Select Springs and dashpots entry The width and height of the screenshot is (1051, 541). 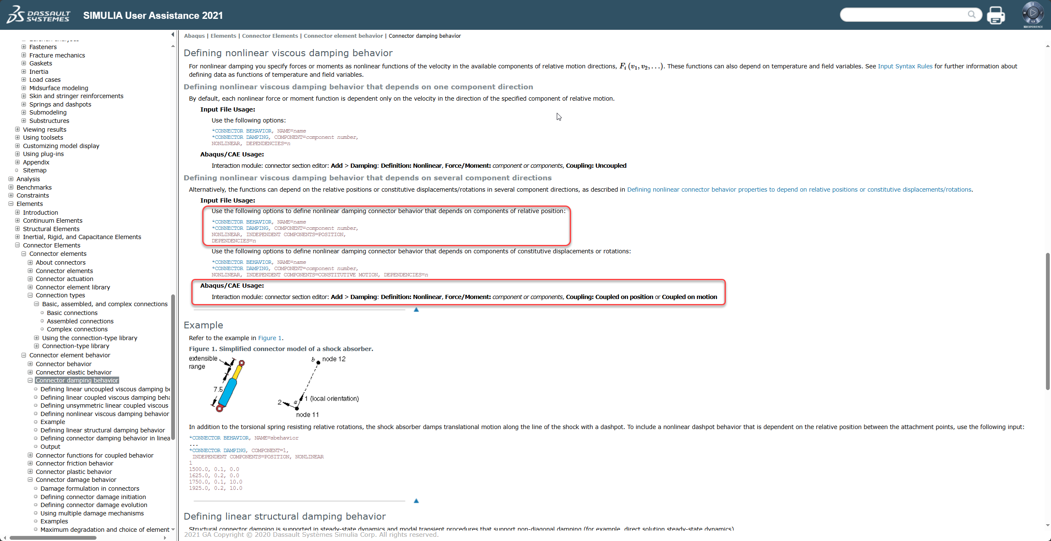coord(60,104)
